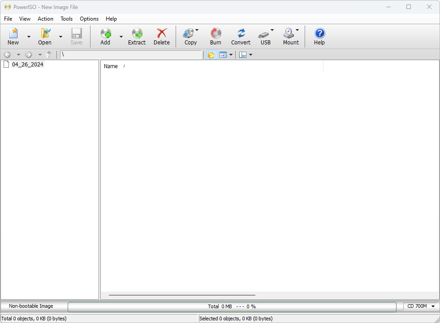
Task: Open the View menu
Action: pyautogui.click(x=25, y=19)
